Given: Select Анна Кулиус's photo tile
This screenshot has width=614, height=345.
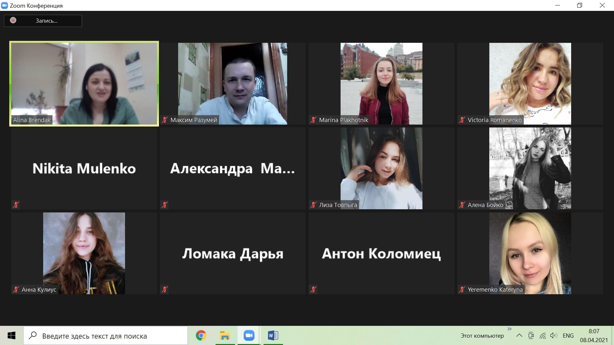Looking at the screenshot, I should (x=84, y=253).
